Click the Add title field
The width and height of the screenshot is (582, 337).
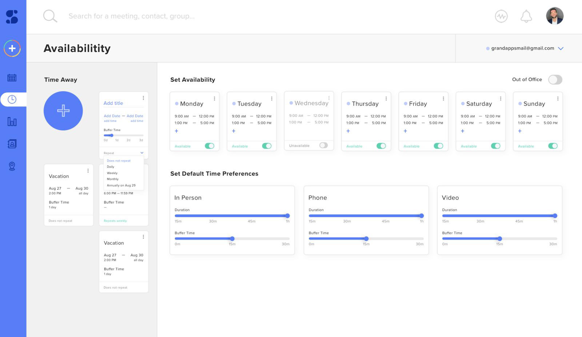pos(123,103)
